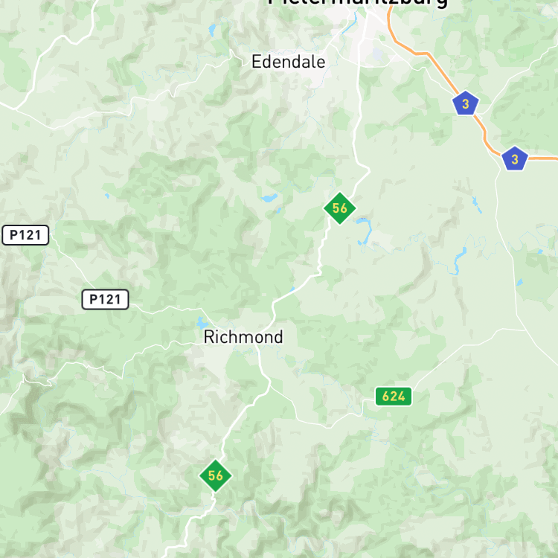Select the Edendale place label

point(288,62)
